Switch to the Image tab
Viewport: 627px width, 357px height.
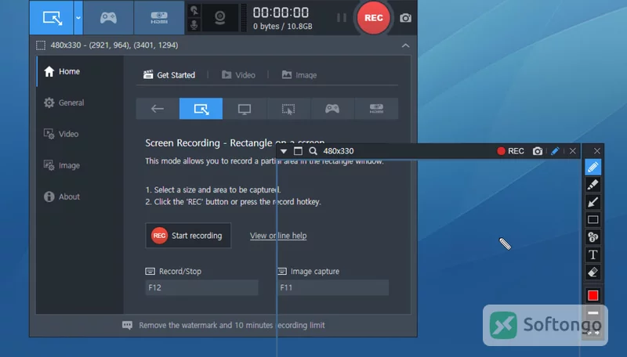[299, 74]
